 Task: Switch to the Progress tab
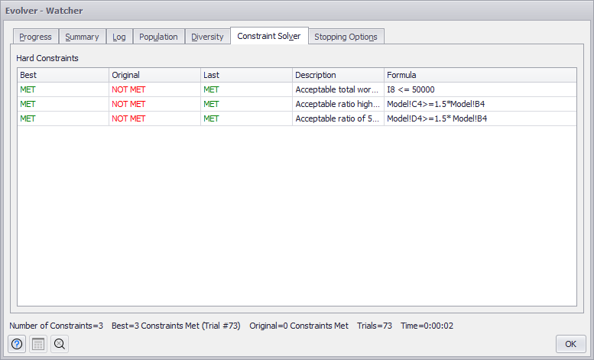tap(36, 37)
